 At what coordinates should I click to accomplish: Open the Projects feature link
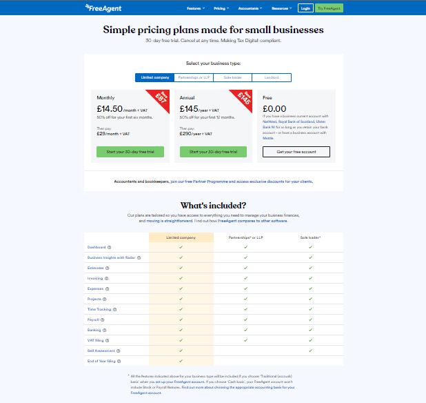tap(94, 299)
